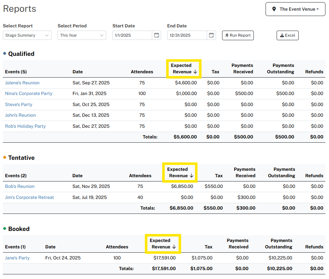
Task: Sort Qualified table by Events (5) header
Action: click(x=16, y=72)
